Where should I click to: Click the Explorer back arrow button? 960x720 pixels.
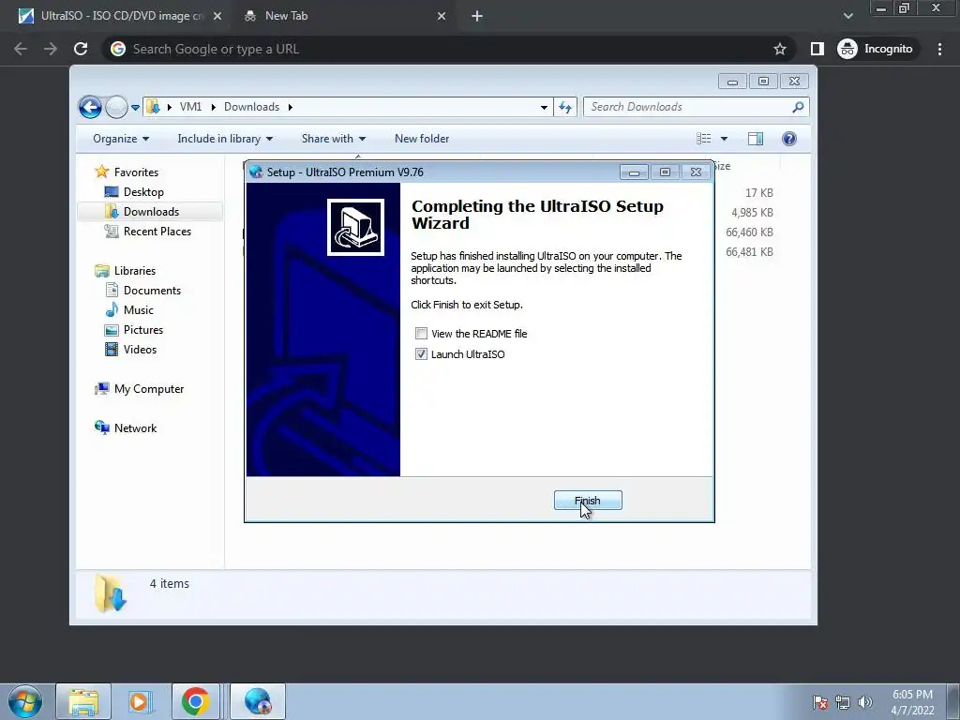[x=90, y=107]
